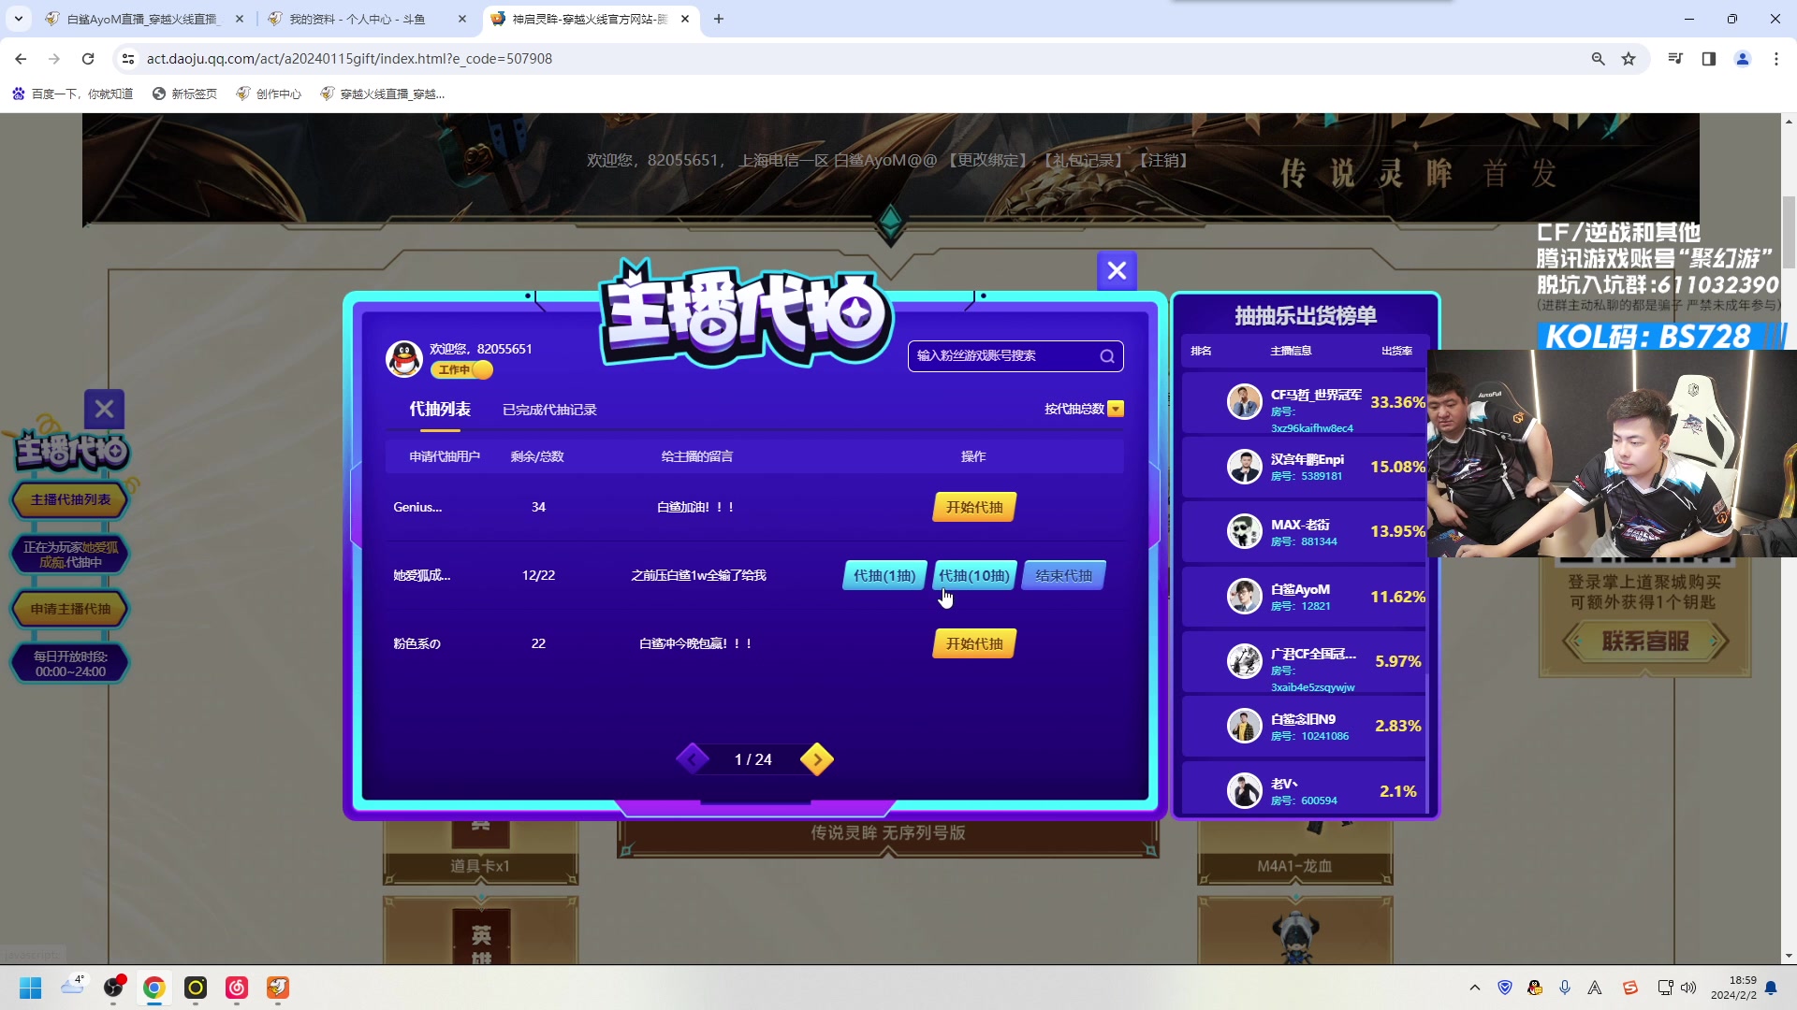Click 代抽(10抽) for 她爱狐成 row
The image size is (1797, 1010).
click(x=974, y=575)
